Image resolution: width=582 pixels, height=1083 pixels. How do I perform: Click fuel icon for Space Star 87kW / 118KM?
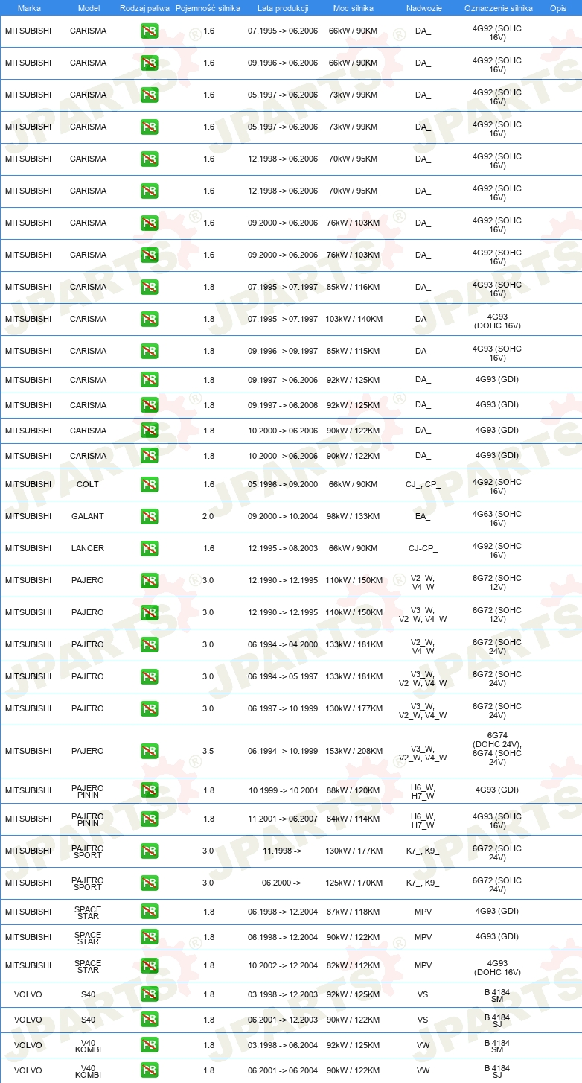[x=149, y=912]
